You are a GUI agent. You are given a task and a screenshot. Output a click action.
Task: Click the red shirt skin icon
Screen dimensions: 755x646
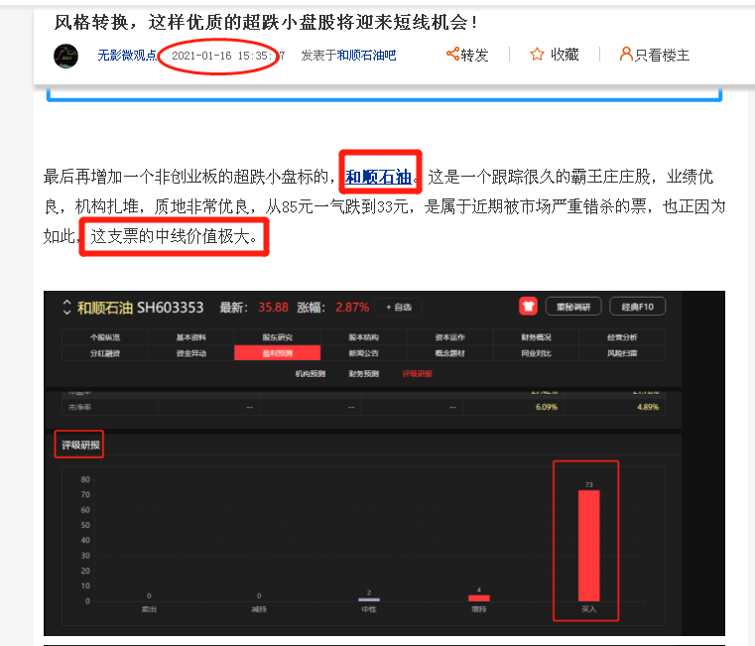(x=528, y=307)
